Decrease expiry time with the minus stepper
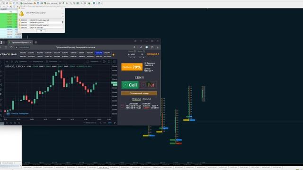The height and width of the screenshot is (170, 303). (140, 58)
